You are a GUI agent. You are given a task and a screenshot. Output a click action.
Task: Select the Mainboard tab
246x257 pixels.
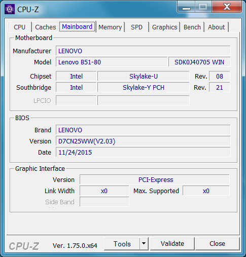pyautogui.click(x=77, y=26)
